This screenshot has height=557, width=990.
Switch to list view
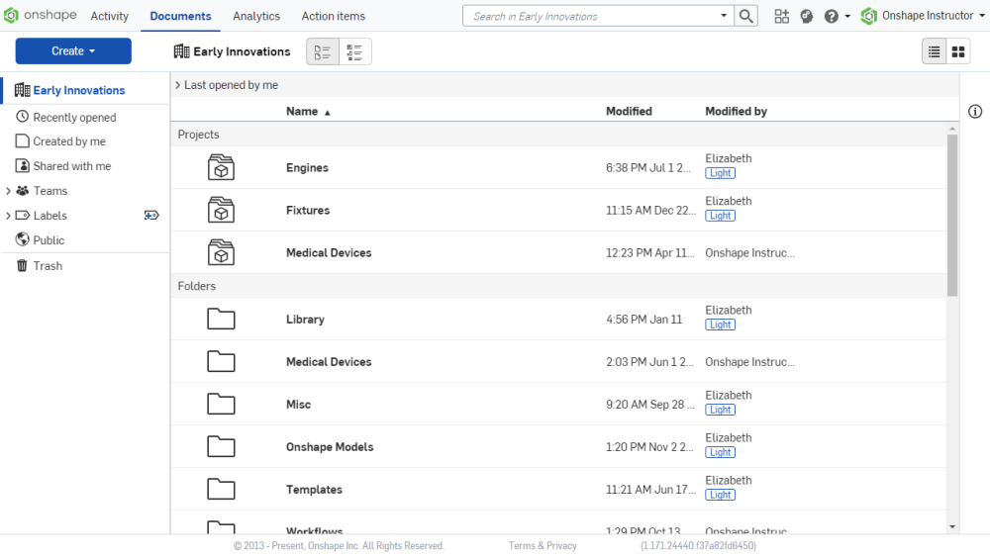click(x=934, y=51)
